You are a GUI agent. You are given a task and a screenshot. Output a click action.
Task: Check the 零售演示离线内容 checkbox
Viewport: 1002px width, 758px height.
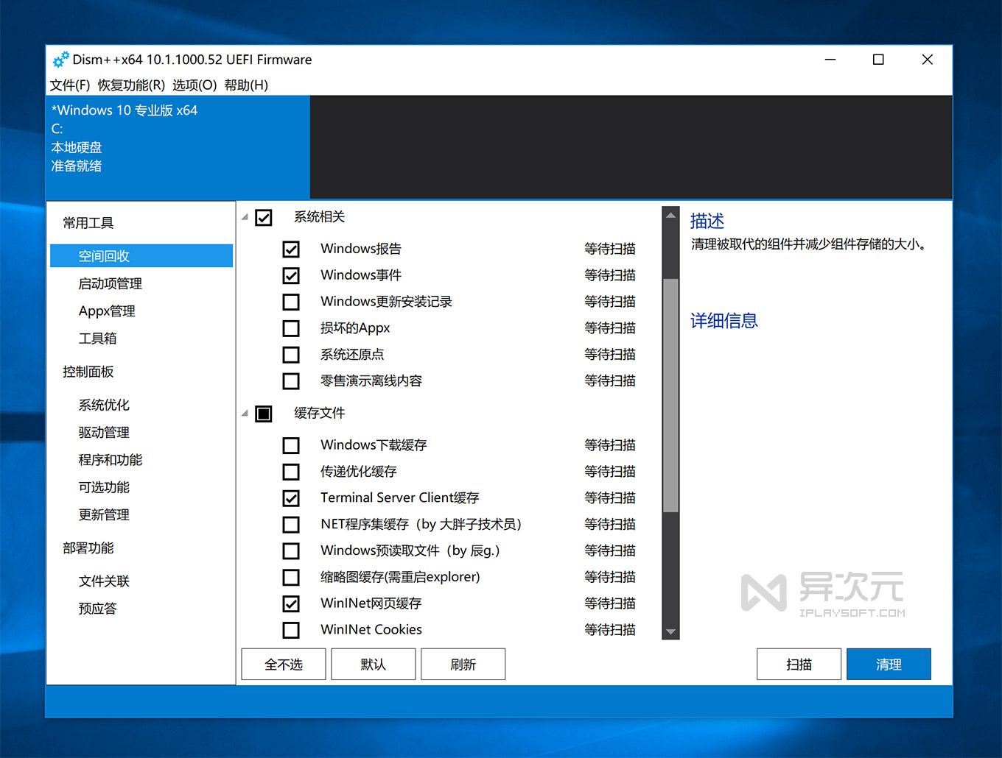(x=291, y=382)
